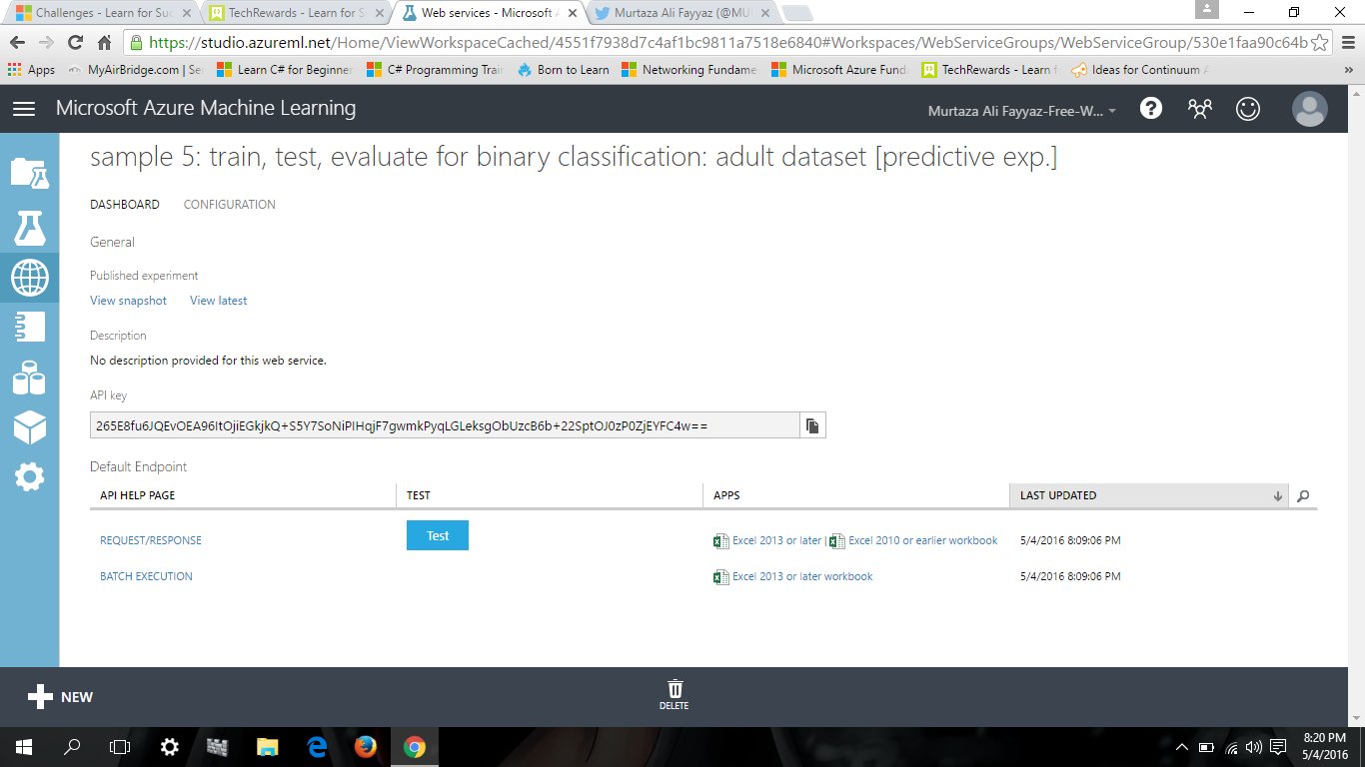Image resolution: width=1365 pixels, height=767 pixels.
Task: Open the taskbar clock showing 8:20 PM
Action: (x=1326, y=746)
